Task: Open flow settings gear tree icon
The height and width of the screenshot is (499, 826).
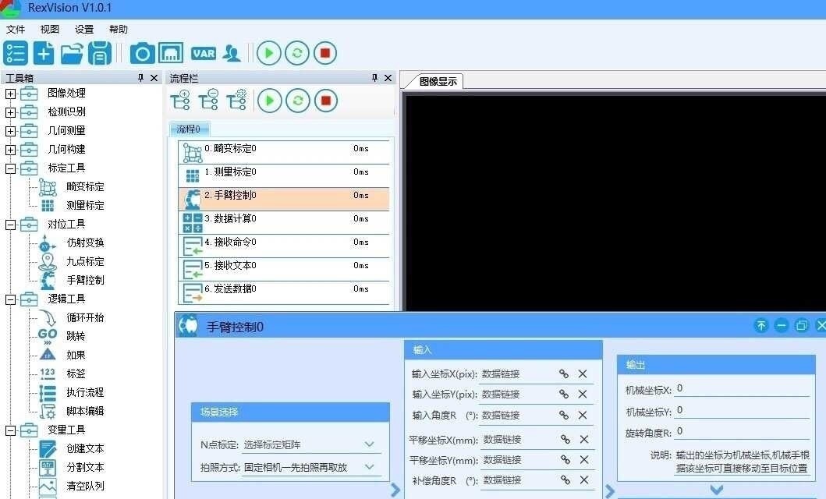Action: tap(236, 100)
